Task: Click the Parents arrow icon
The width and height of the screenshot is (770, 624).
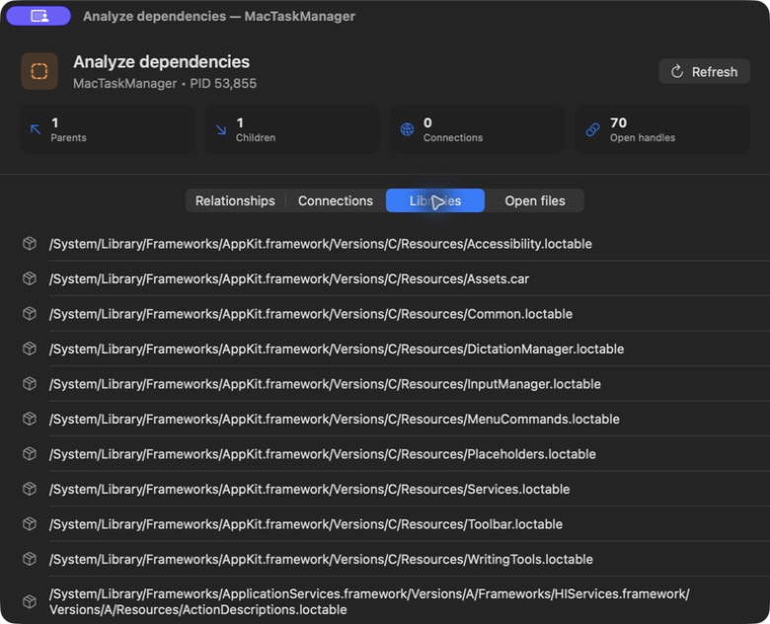Action: tap(36, 129)
